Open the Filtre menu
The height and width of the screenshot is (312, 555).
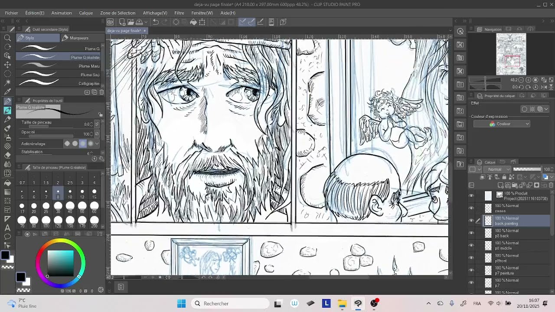(x=179, y=13)
